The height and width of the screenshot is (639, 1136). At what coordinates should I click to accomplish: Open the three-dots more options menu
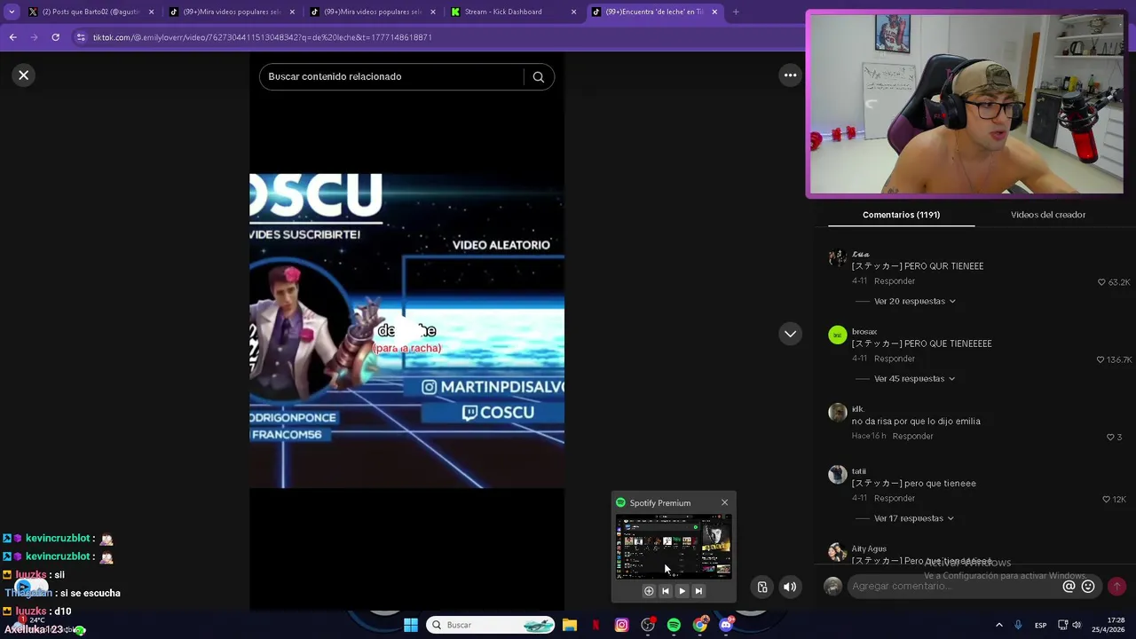point(790,75)
